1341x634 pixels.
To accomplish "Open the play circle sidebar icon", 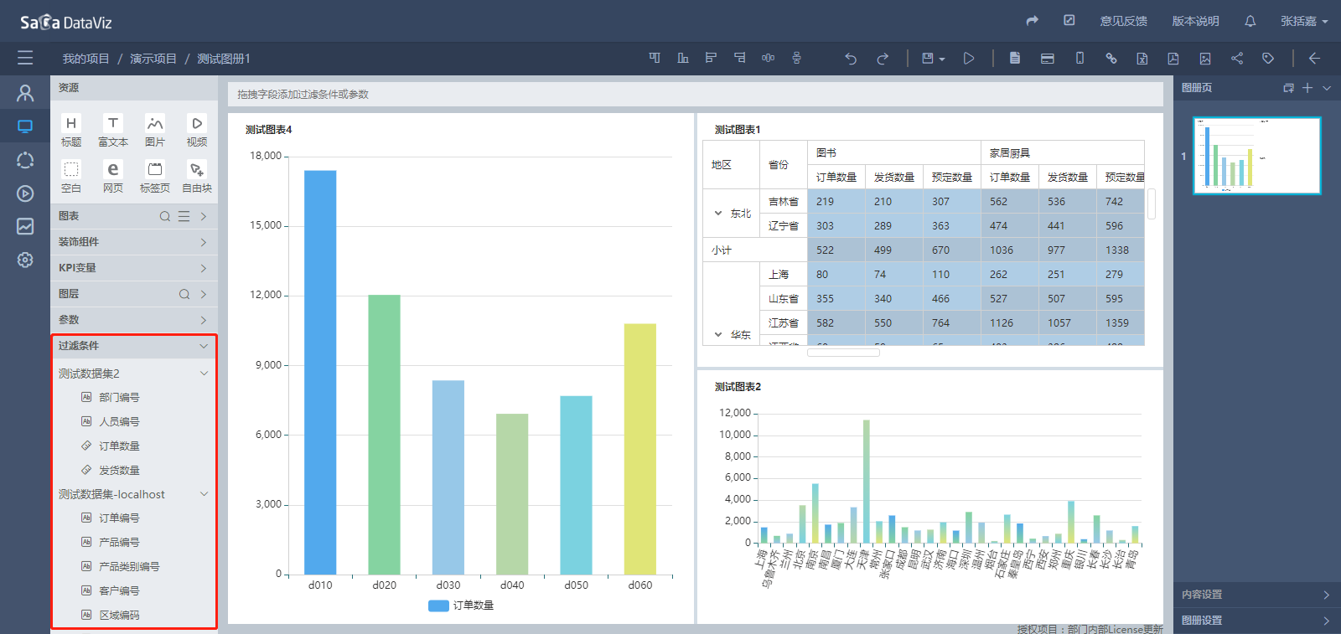I will tap(25, 193).
